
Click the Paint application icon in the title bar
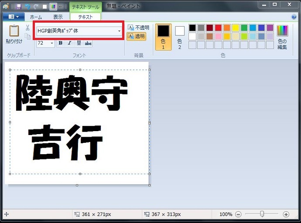(x=6, y=7)
